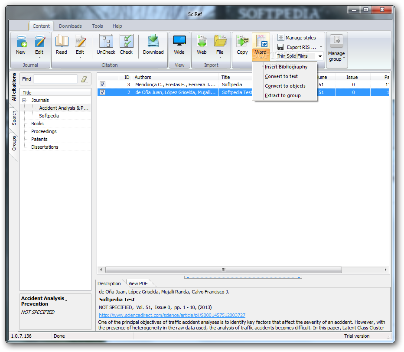Select Proceedings in the tree
Screen dimensions: 404x352
click(x=44, y=131)
